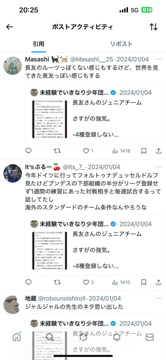
Task: Open more options on Masashi's post
Action: point(159,59)
